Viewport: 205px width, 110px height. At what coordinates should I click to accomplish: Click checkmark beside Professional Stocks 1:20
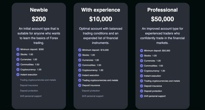click(x=141, y=56)
